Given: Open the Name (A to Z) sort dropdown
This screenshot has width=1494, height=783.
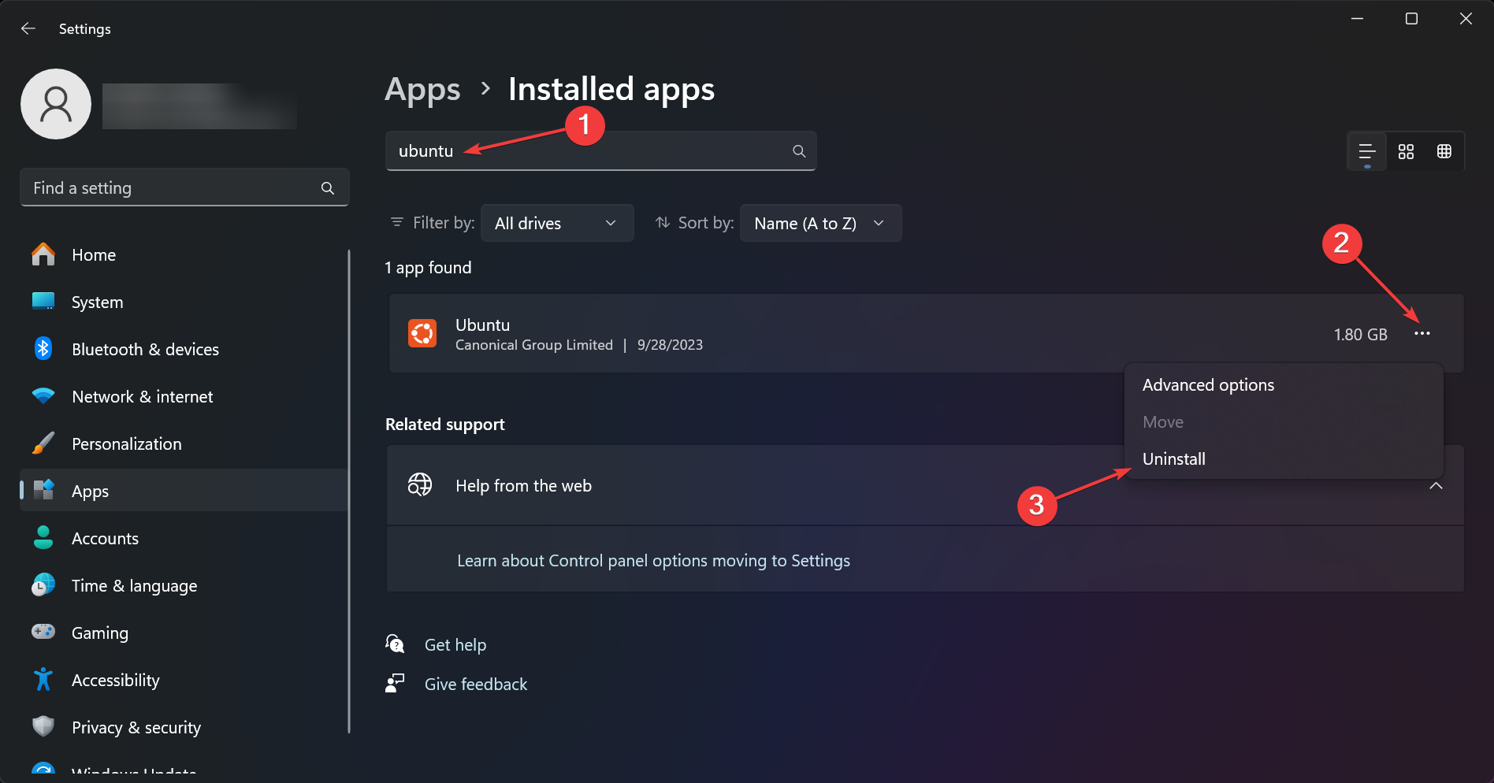Looking at the screenshot, I should [x=820, y=223].
